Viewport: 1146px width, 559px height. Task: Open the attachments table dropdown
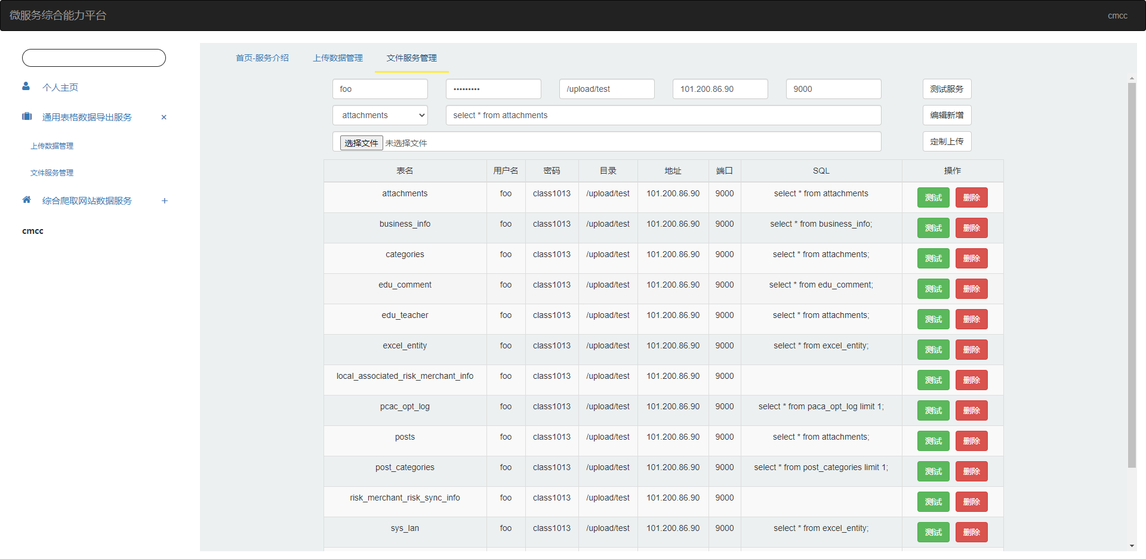point(380,115)
